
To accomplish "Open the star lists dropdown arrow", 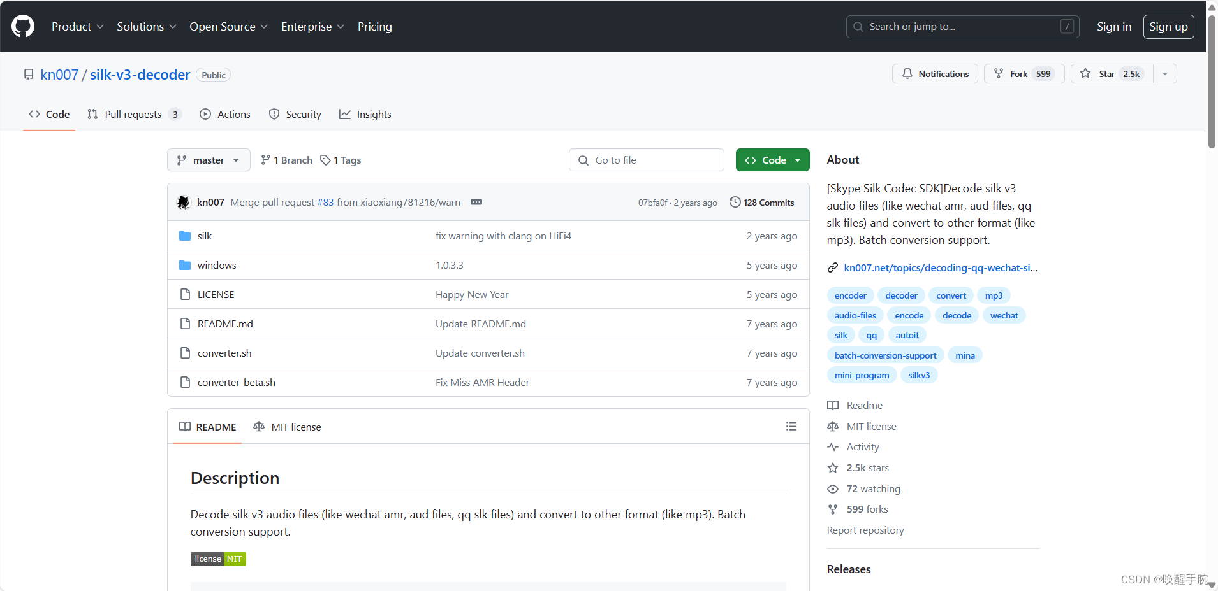I will tap(1164, 74).
